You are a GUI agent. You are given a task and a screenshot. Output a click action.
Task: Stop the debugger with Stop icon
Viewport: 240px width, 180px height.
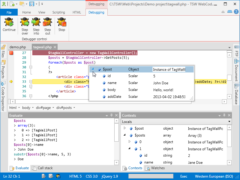pyautogui.click(x=61, y=23)
